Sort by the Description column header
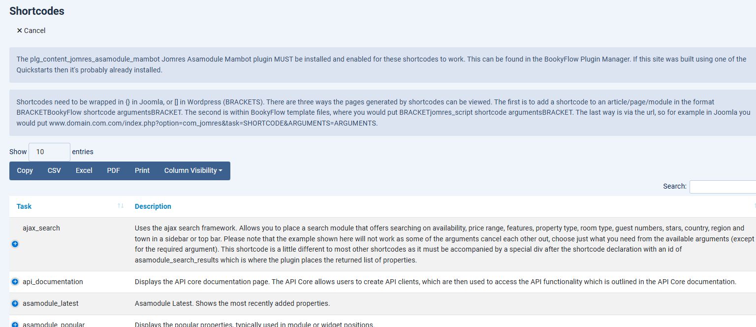This screenshot has height=327, width=756. [x=153, y=206]
